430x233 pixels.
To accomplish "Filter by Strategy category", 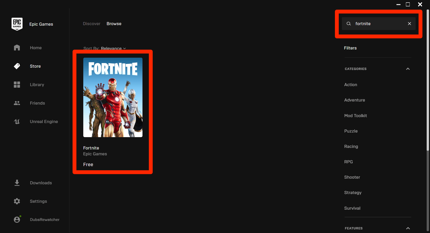I will click(353, 193).
